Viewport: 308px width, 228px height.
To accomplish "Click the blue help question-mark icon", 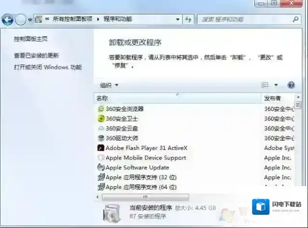I will (291, 85).
